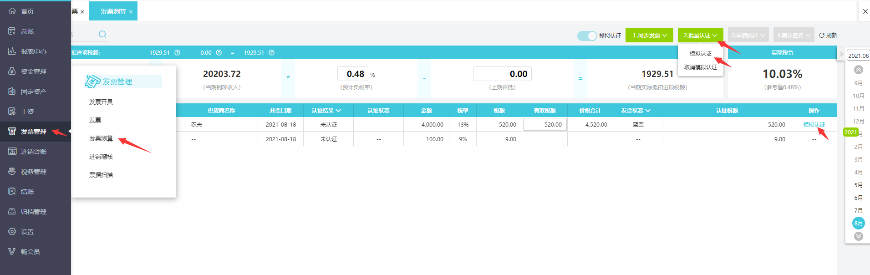The width and height of the screenshot is (870, 275).
Task: Click the 刷新 refresh button
Action: 828,35
